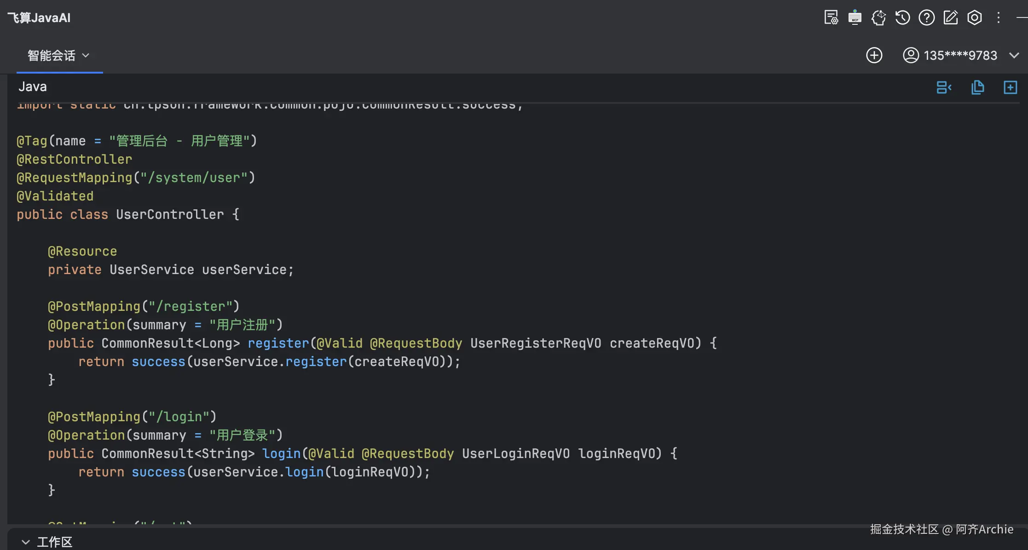Screen dimensions: 1028x550
Task: Open the three-dot more options menu
Action: click(998, 18)
